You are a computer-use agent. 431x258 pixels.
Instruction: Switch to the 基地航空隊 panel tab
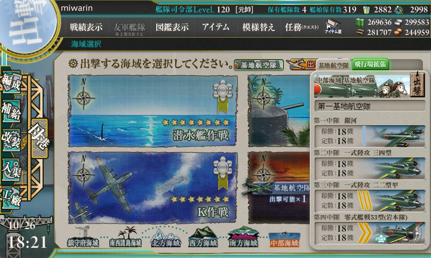pos(333,66)
